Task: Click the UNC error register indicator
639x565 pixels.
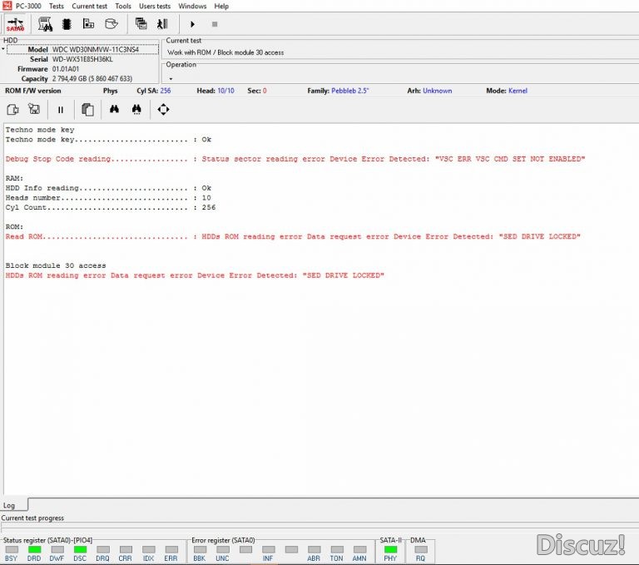Action: pyautogui.click(x=222, y=549)
